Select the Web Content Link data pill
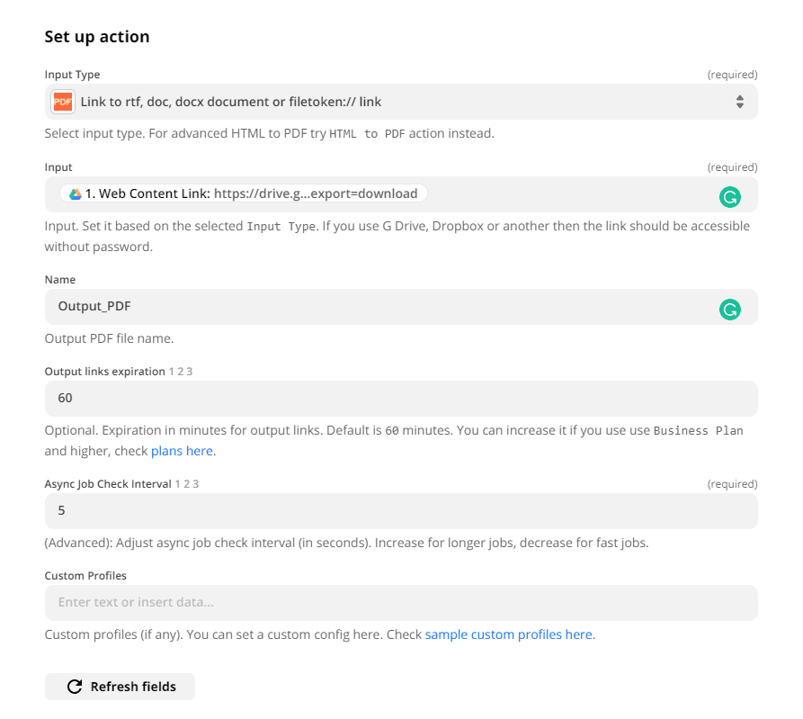The image size is (803, 719). point(245,193)
